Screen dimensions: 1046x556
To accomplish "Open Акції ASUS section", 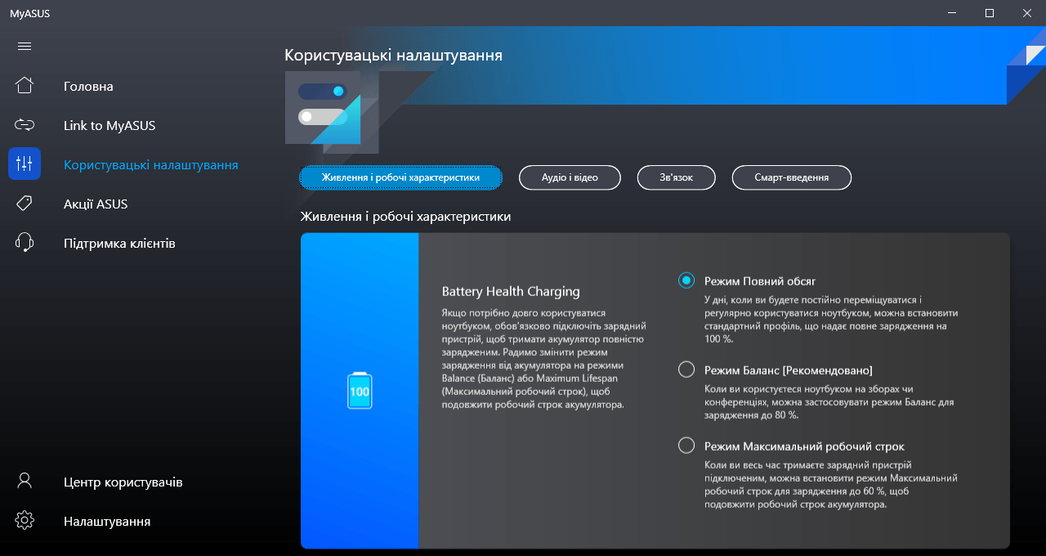I will [96, 204].
